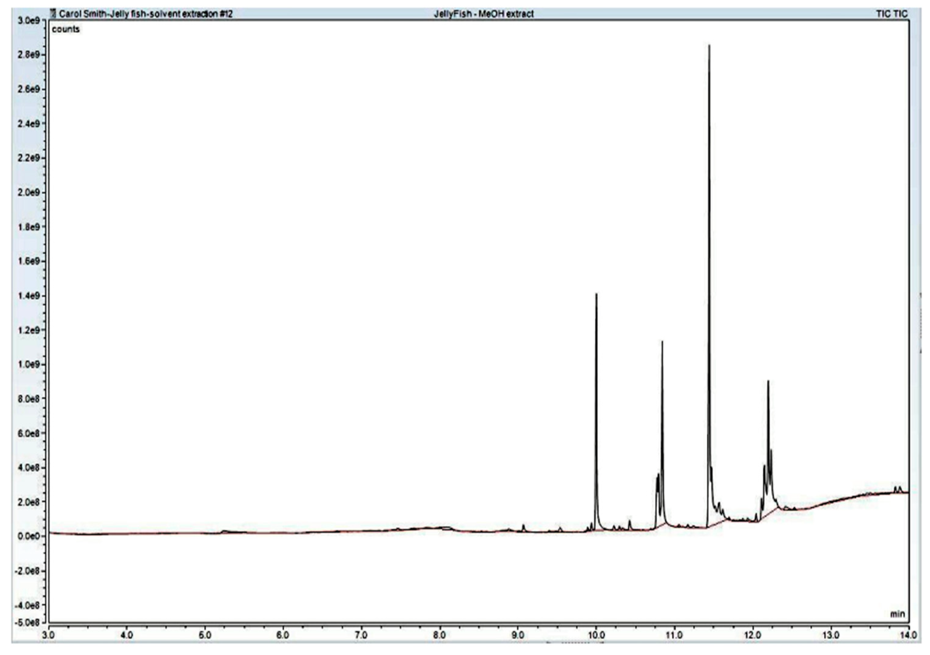
Task: Click the '1.4e9' y-axis tick label
Action: tap(29, 296)
